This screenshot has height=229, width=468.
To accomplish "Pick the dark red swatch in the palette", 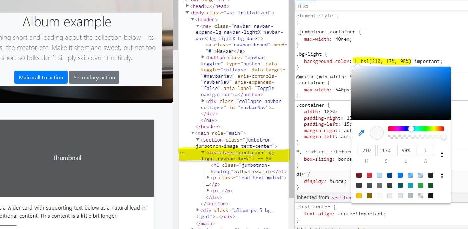I will point(359,175).
